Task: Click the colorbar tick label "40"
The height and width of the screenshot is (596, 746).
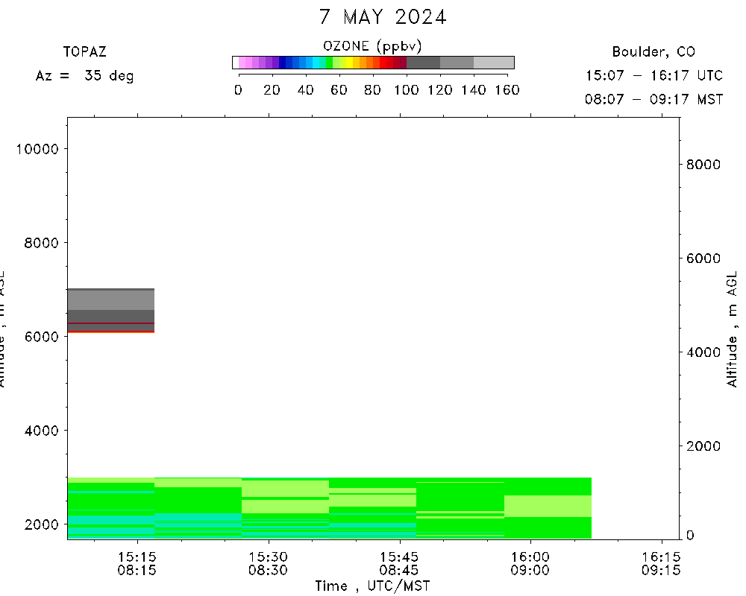Action: click(305, 90)
